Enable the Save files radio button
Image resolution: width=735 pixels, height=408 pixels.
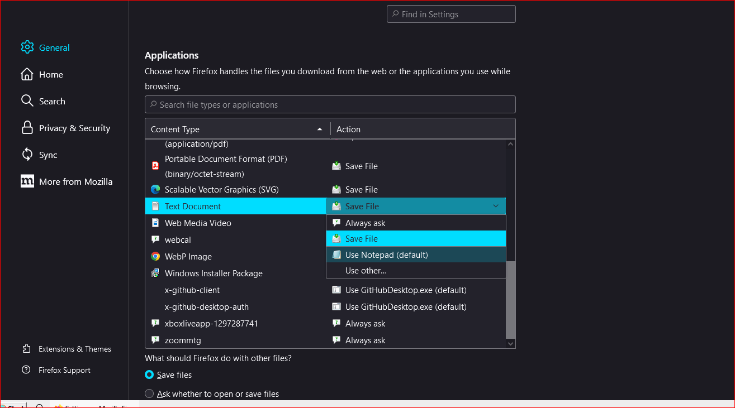149,375
